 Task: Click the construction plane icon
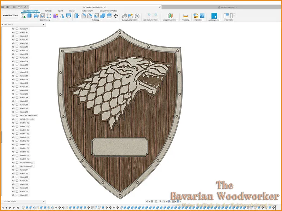pyautogui.click(x=170, y=16)
